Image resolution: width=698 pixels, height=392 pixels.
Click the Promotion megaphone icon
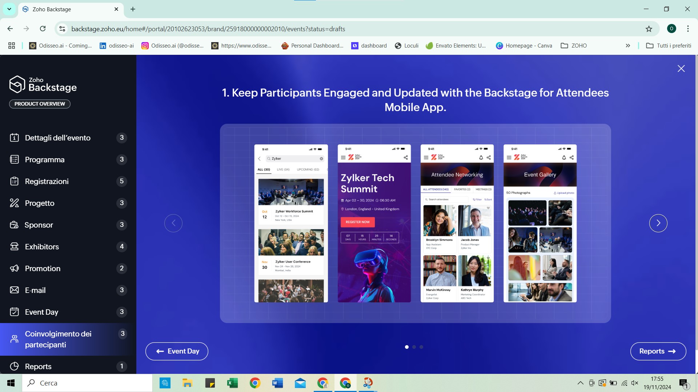[14, 268]
